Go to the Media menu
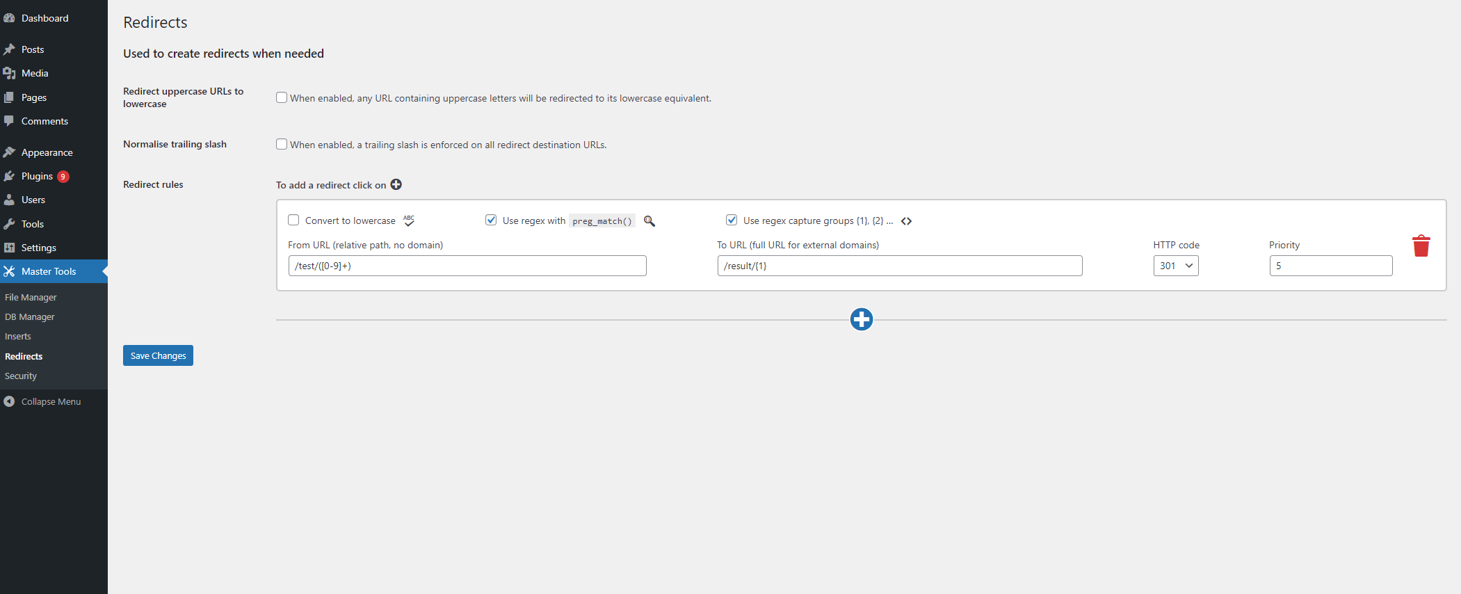The width and height of the screenshot is (1461, 594). (x=54, y=73)
